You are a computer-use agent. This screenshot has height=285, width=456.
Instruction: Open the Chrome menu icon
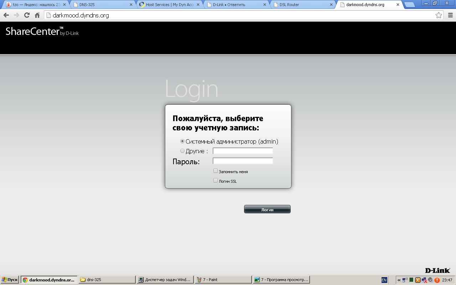[450, 15]
